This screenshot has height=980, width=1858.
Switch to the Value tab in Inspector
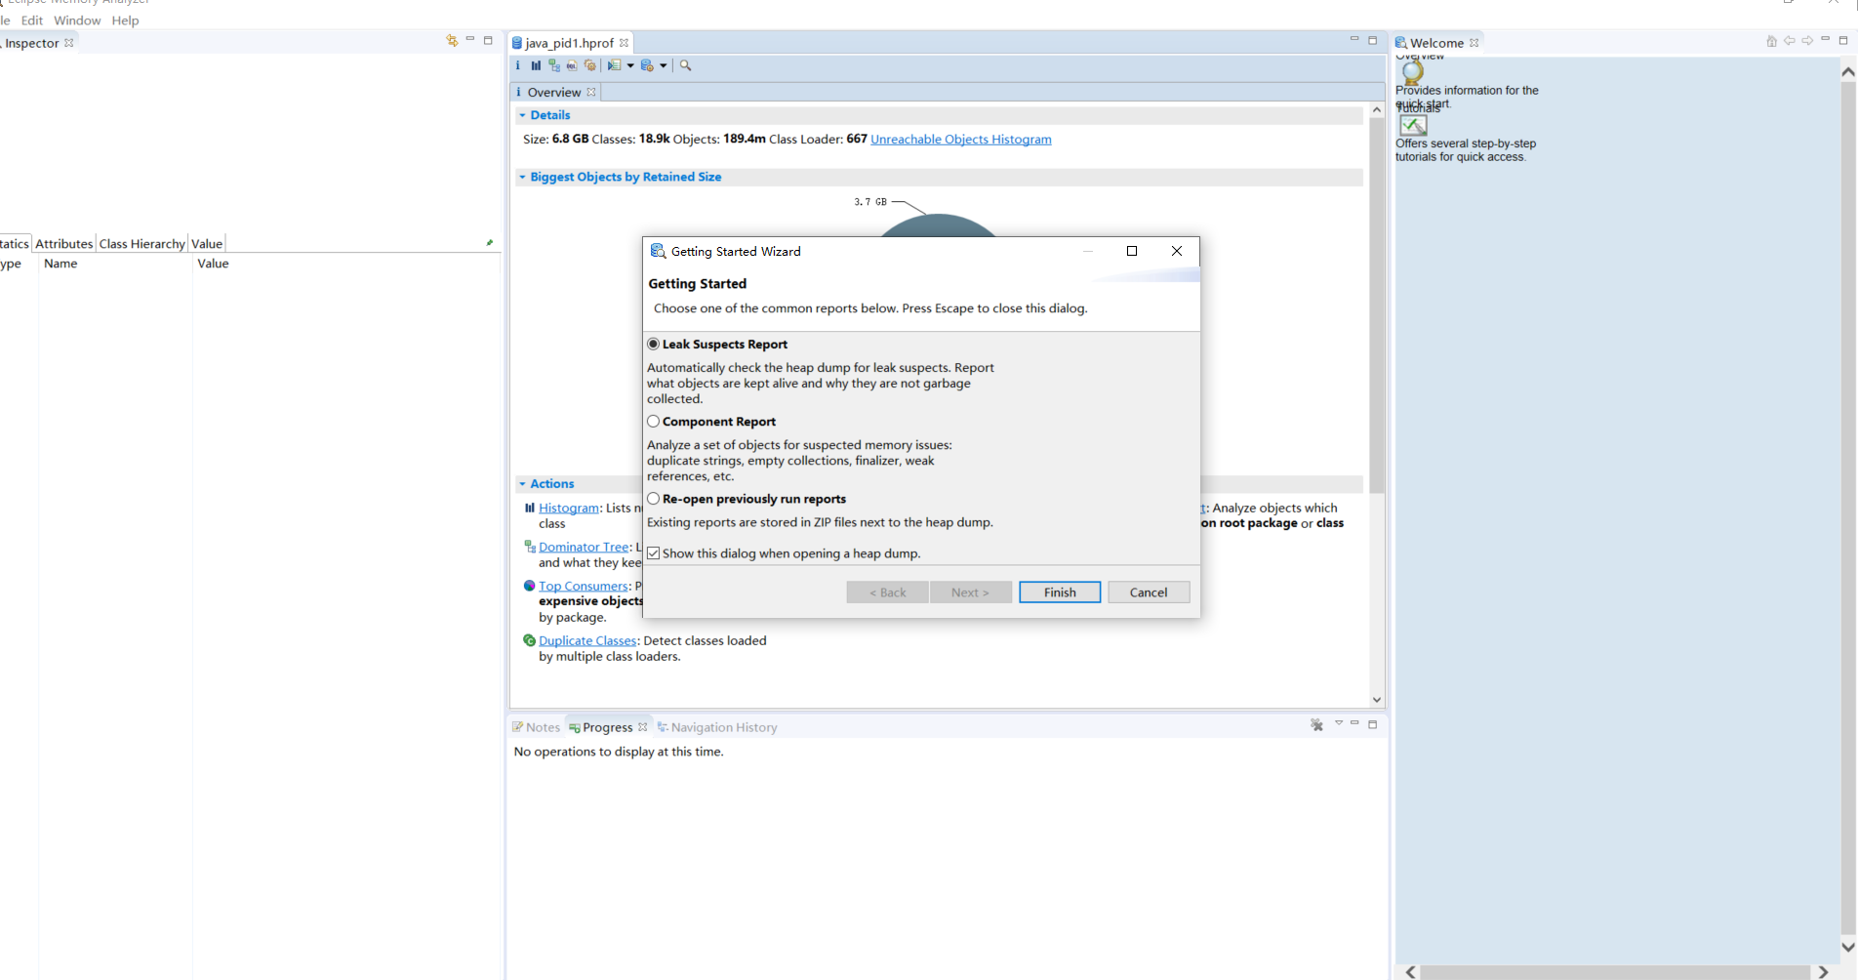(x=207, y=244)
